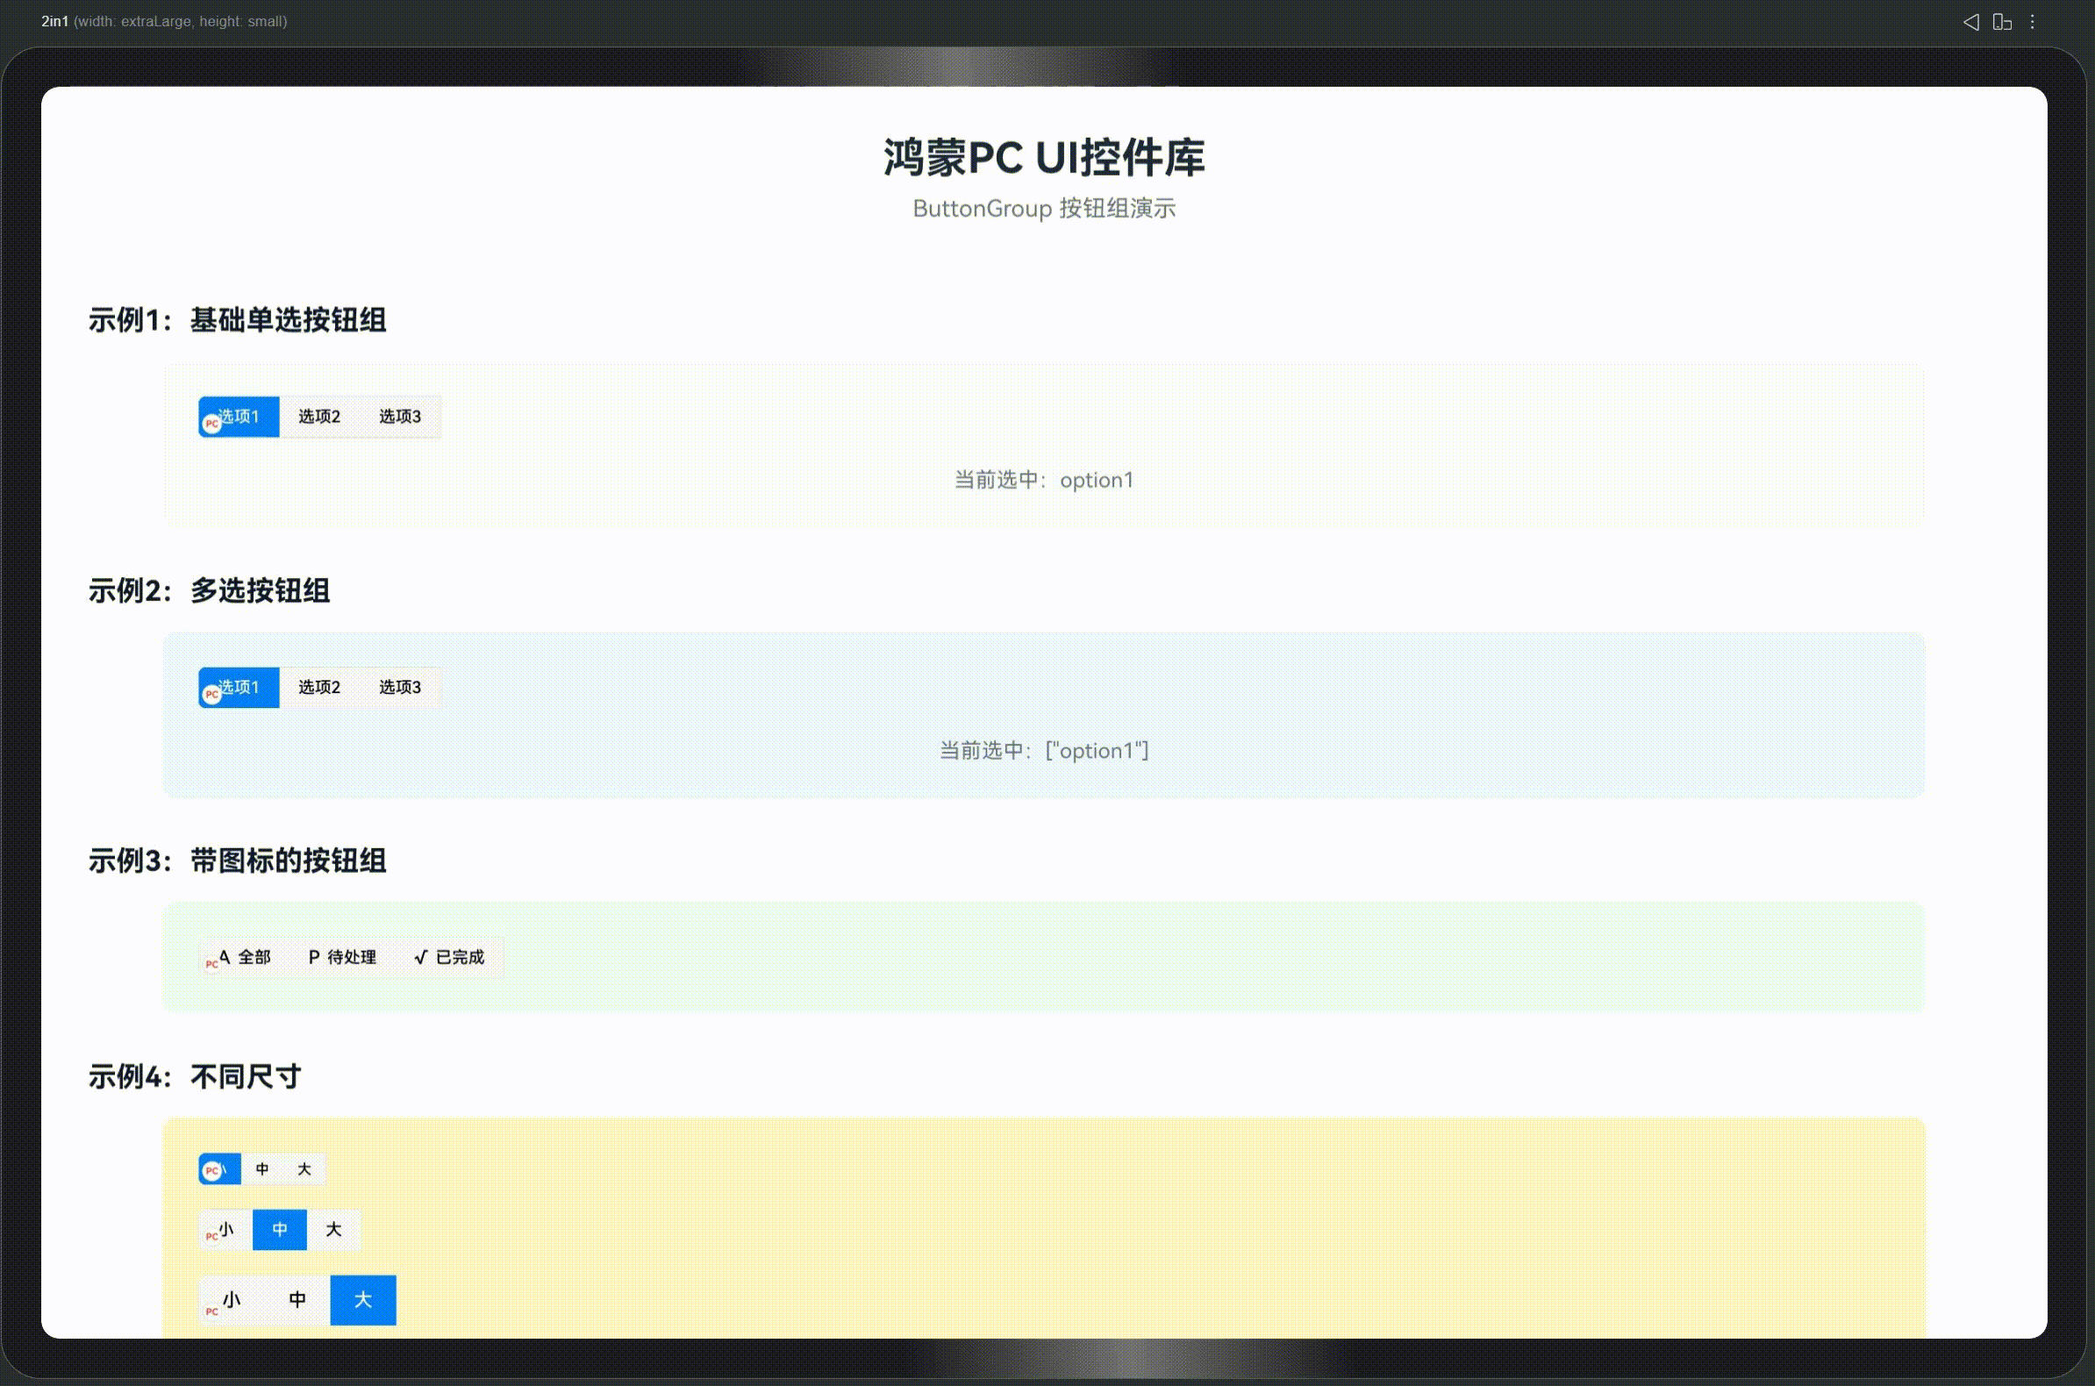Click the highlighted 大 button in the large group
The height and width of the screenshot is (1386, 2095).
tap(362, 1299)
